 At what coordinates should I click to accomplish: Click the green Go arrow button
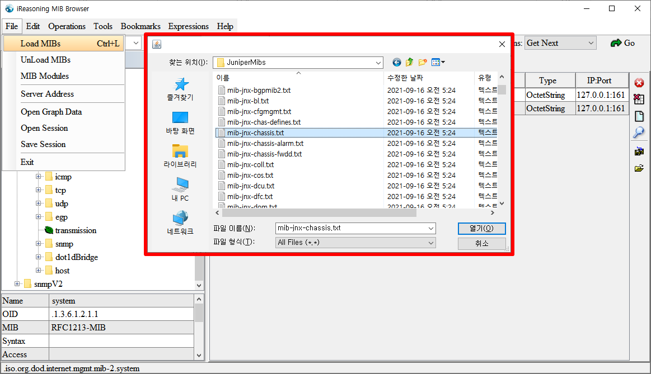click(x=622, y=43)
